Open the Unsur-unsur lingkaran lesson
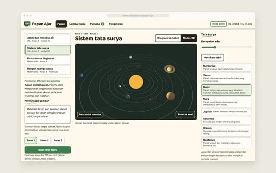276x173 pixels. click(x=48, y=60)
